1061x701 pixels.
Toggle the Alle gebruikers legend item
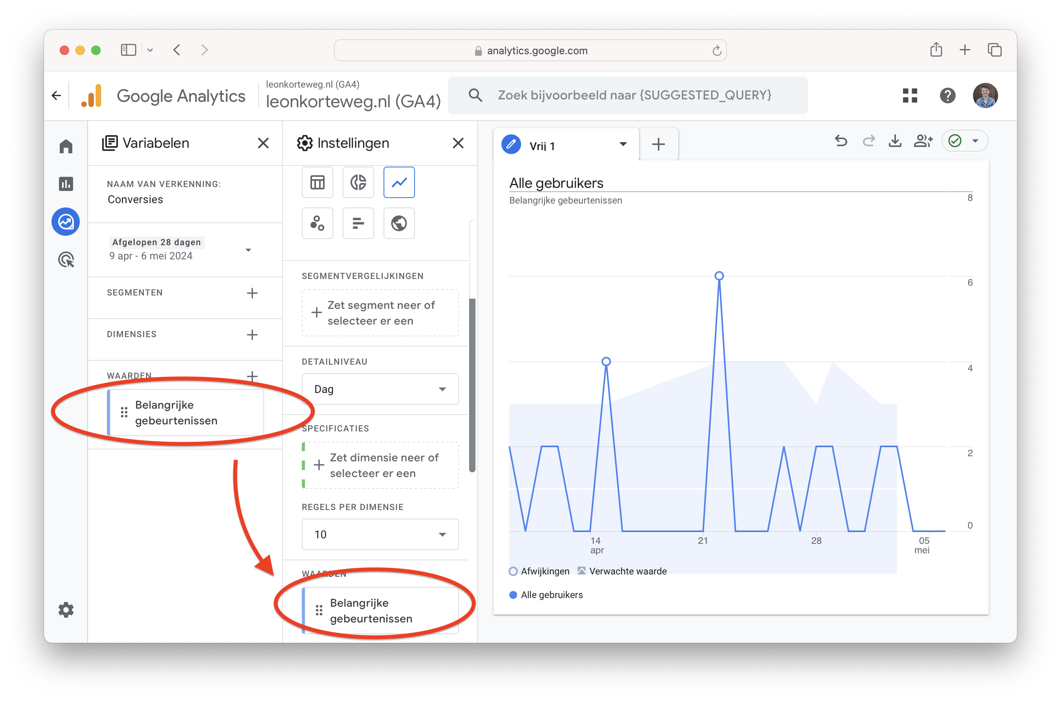pyautogui.click(x=546, y=595)
